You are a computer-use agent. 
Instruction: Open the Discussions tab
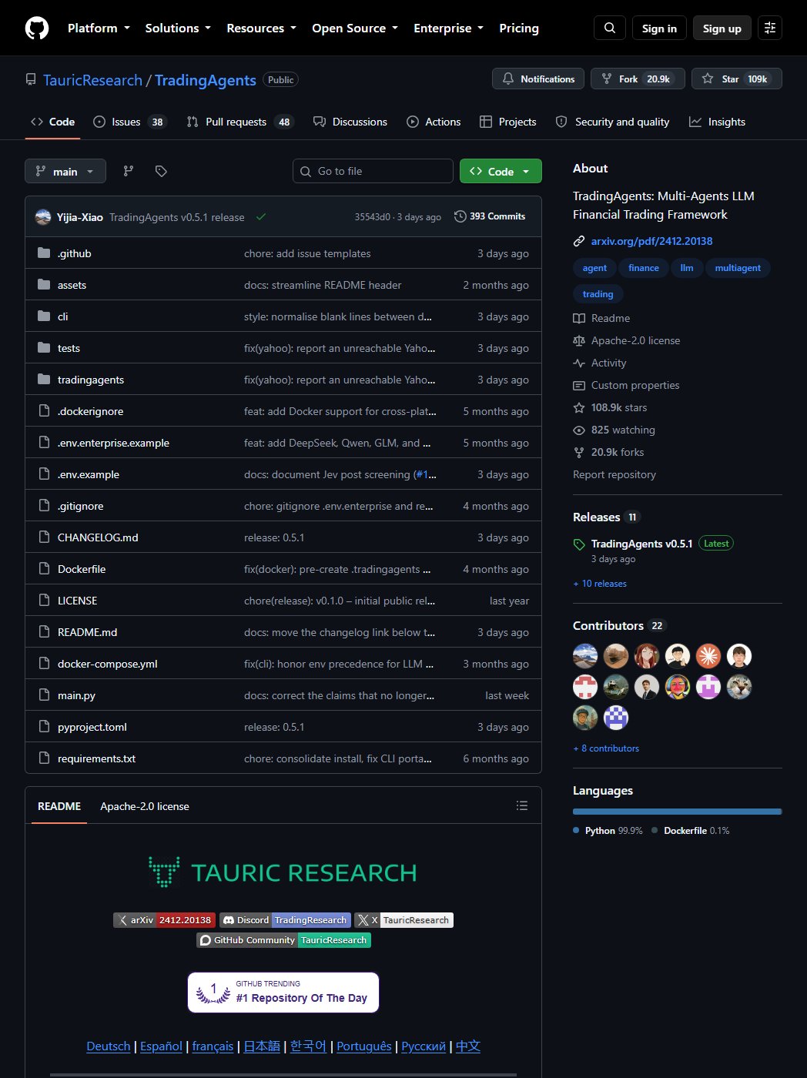point(350,122)
